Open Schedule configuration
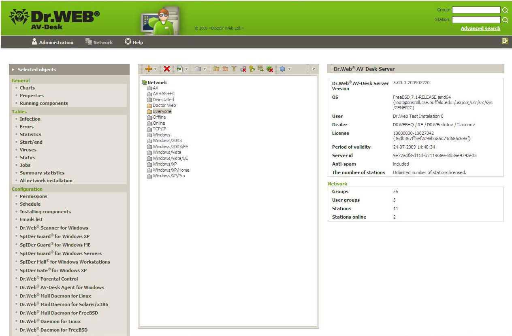 30,204
